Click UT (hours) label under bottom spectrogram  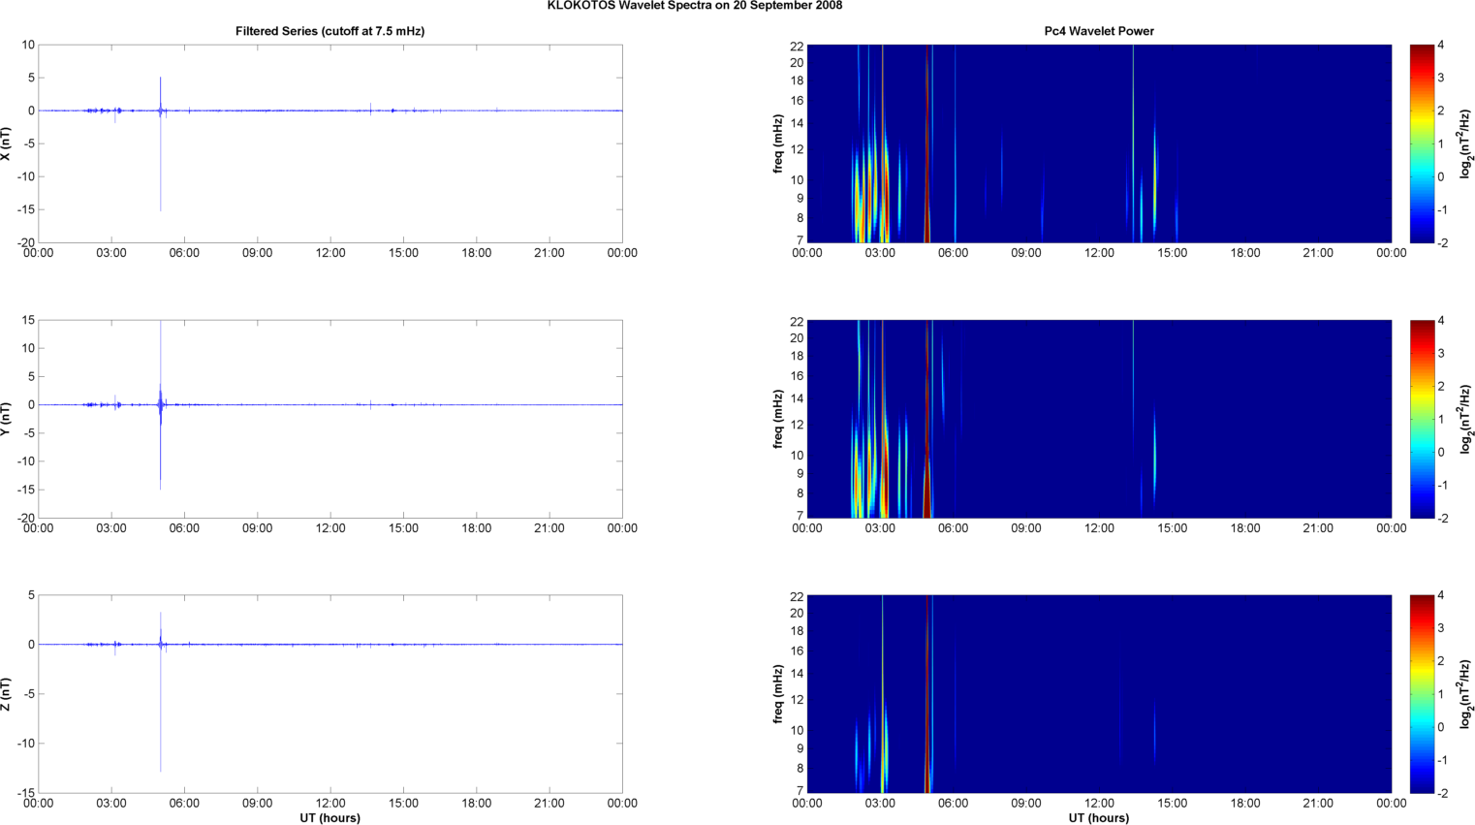[1098, 818]
